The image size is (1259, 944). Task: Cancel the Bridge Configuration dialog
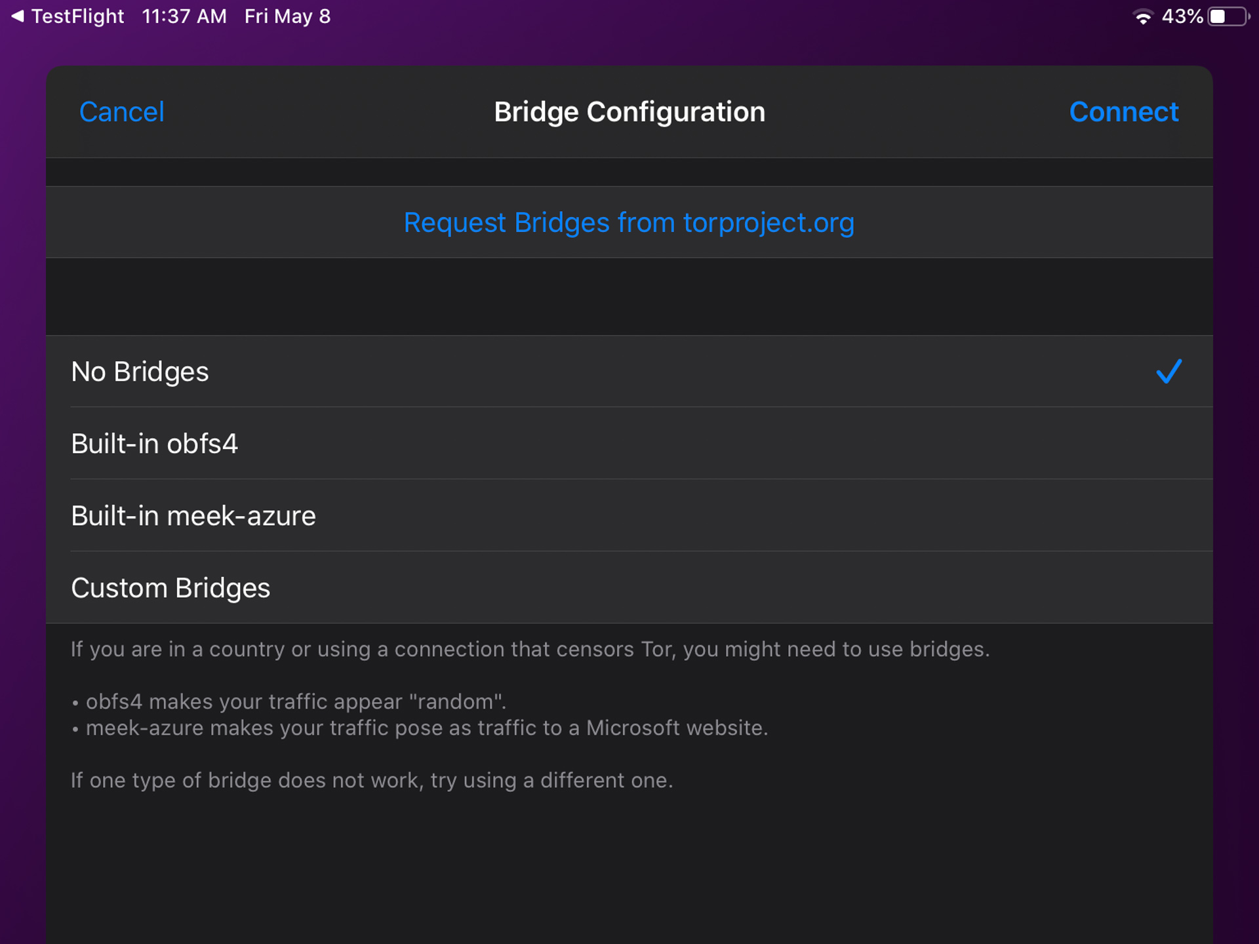(120, 111)
